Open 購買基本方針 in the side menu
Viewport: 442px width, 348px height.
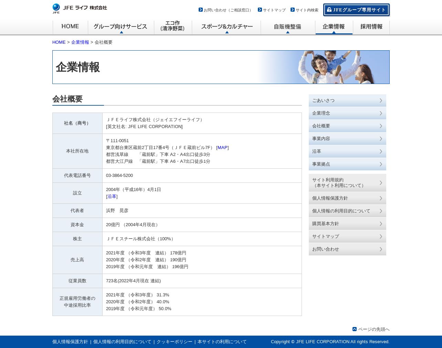(x=347, y=224)
